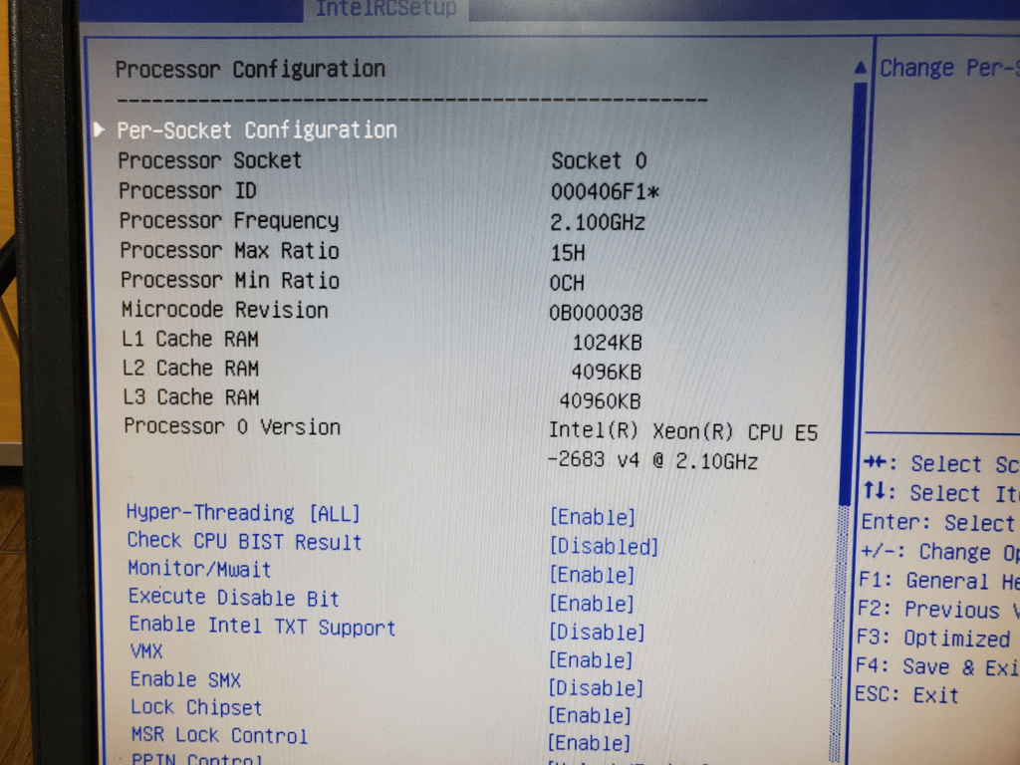1020x765 pixels.
Task: Open the VMX option value list
Action: [x=591, y=660]
